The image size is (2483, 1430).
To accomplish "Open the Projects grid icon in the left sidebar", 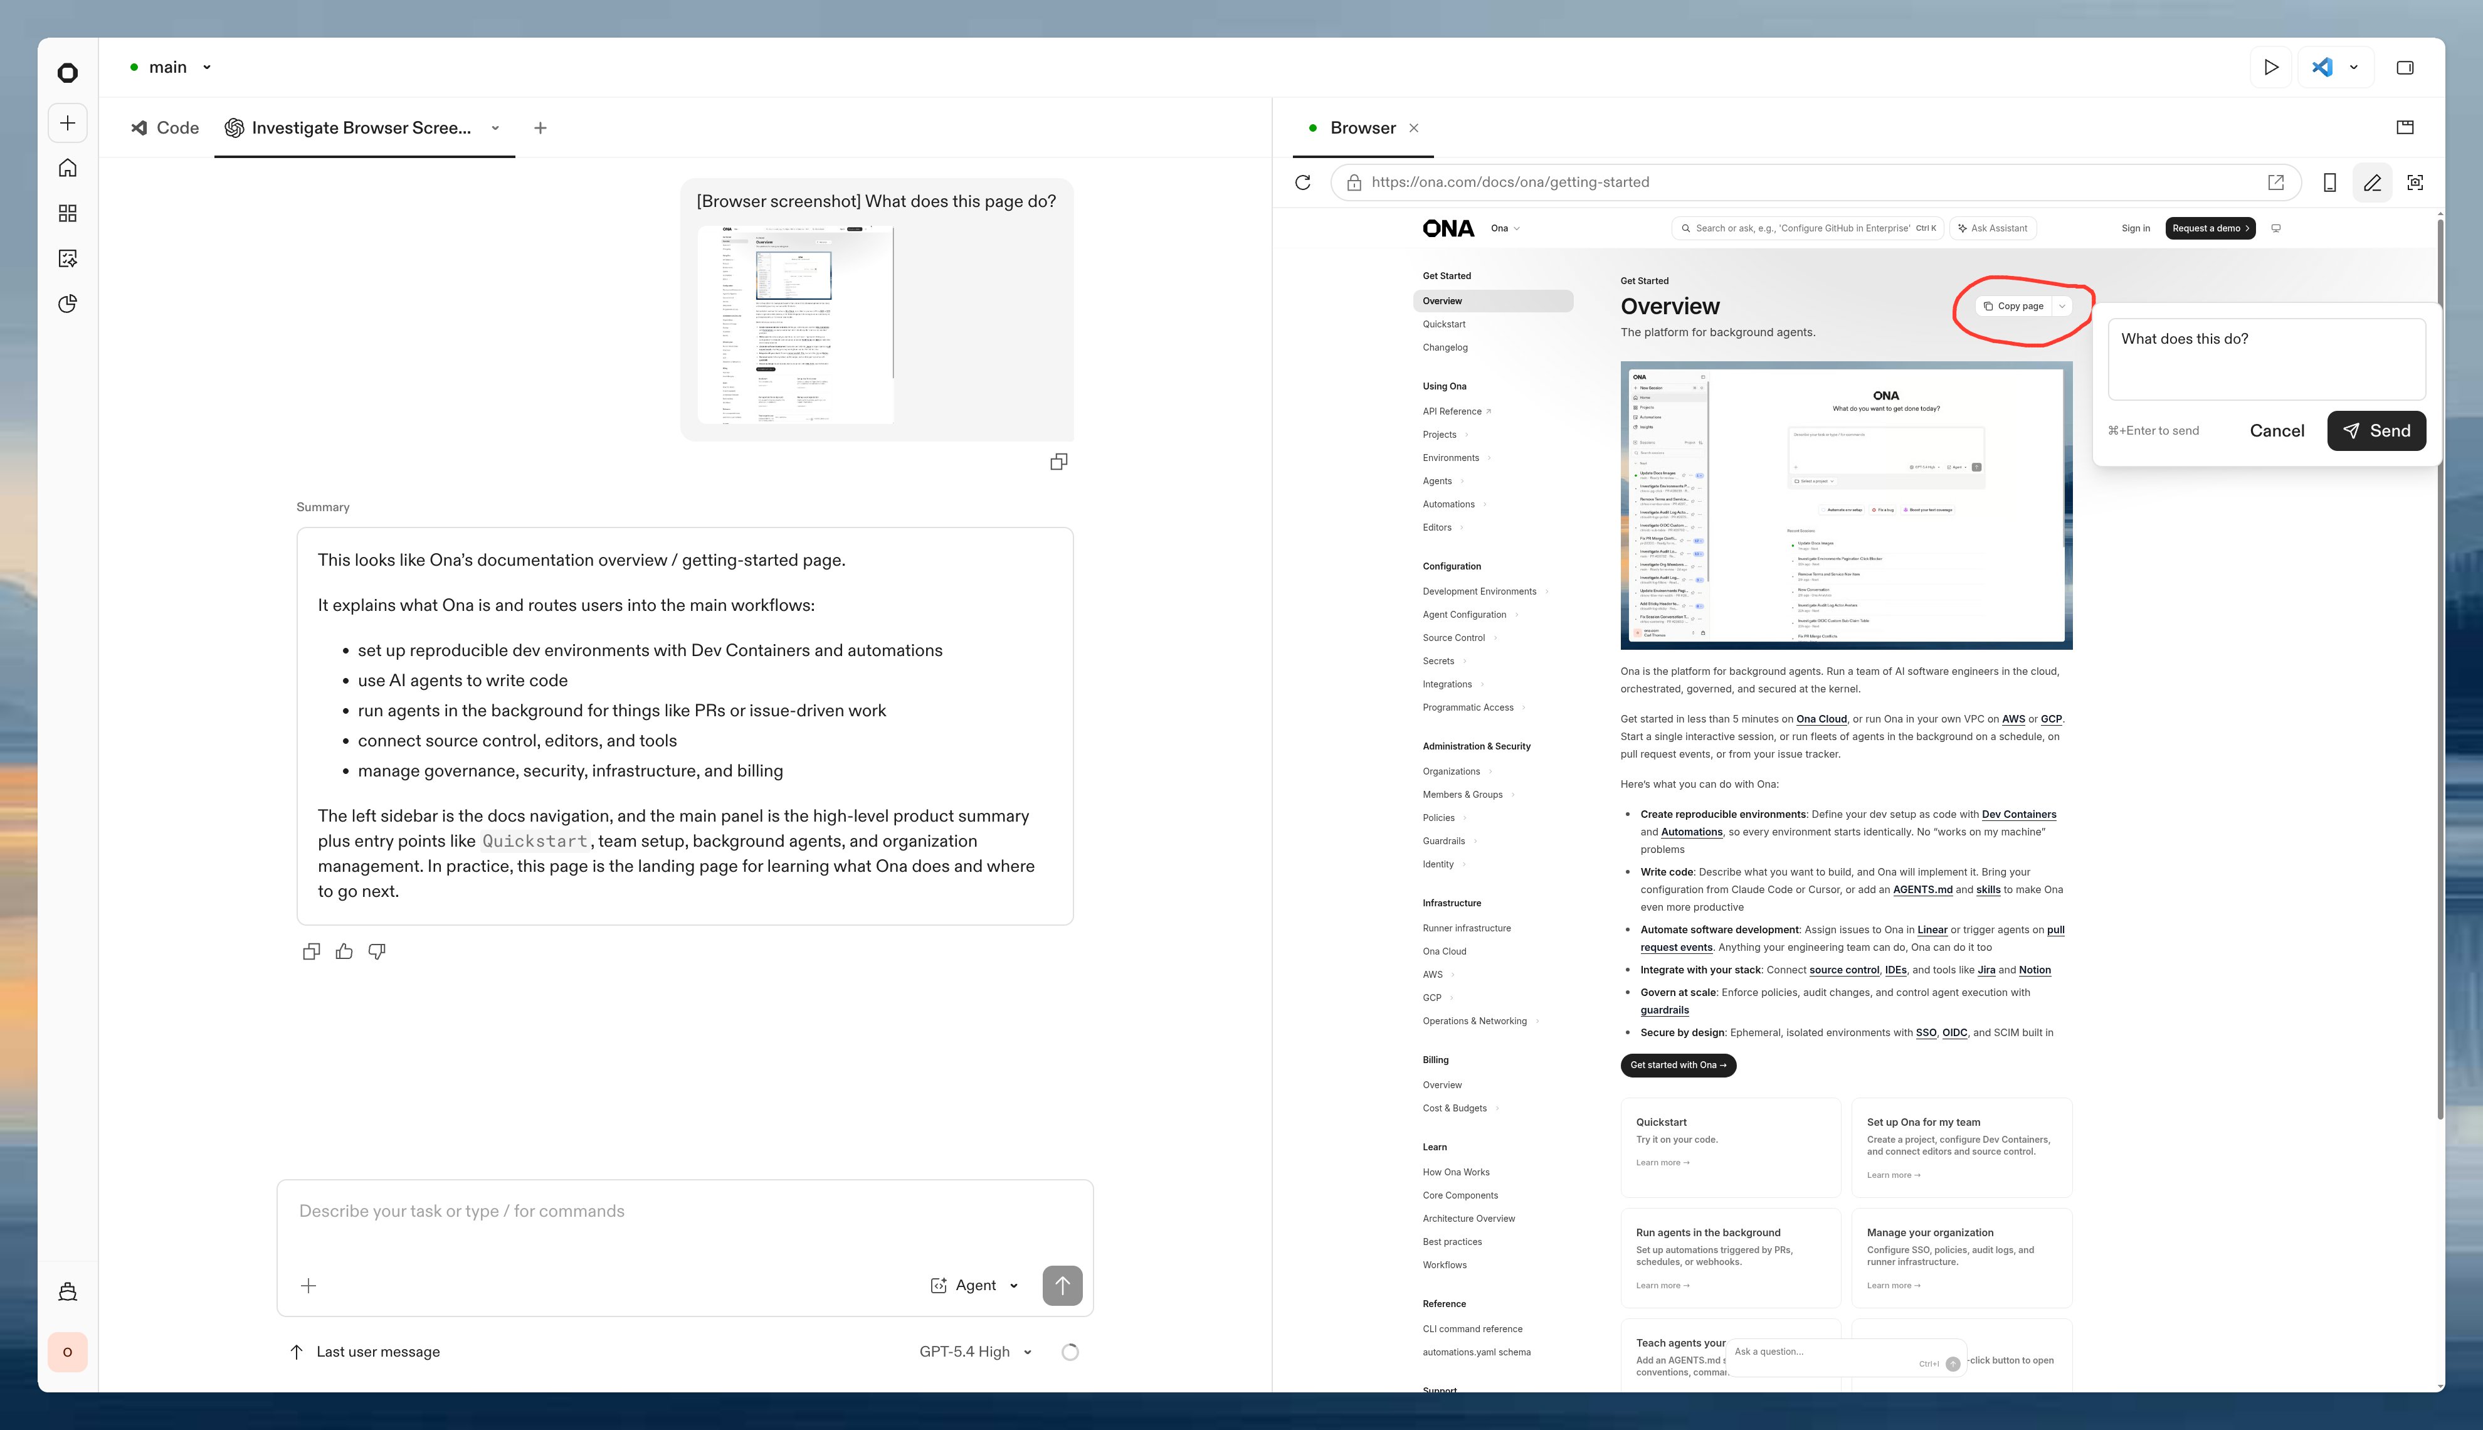I will coord(68,213).
